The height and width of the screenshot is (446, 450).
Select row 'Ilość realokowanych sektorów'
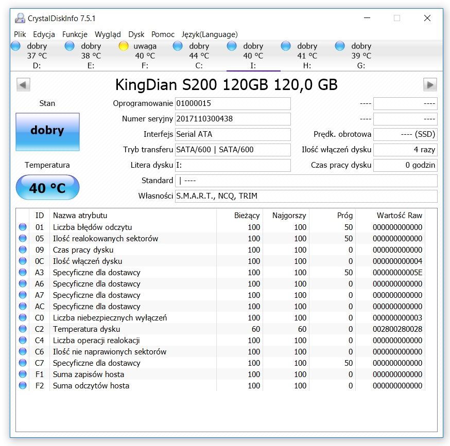220,238
